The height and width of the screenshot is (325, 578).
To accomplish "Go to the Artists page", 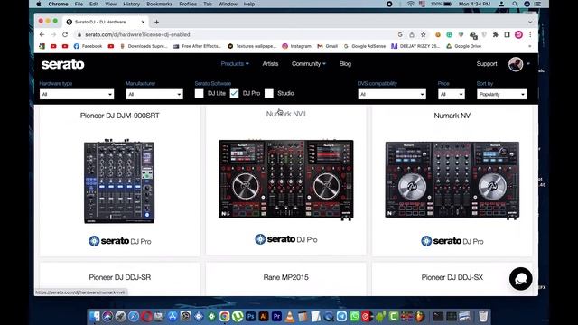I will pos(270,64).
